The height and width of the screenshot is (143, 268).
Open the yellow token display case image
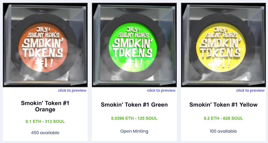tap(224, 45)
